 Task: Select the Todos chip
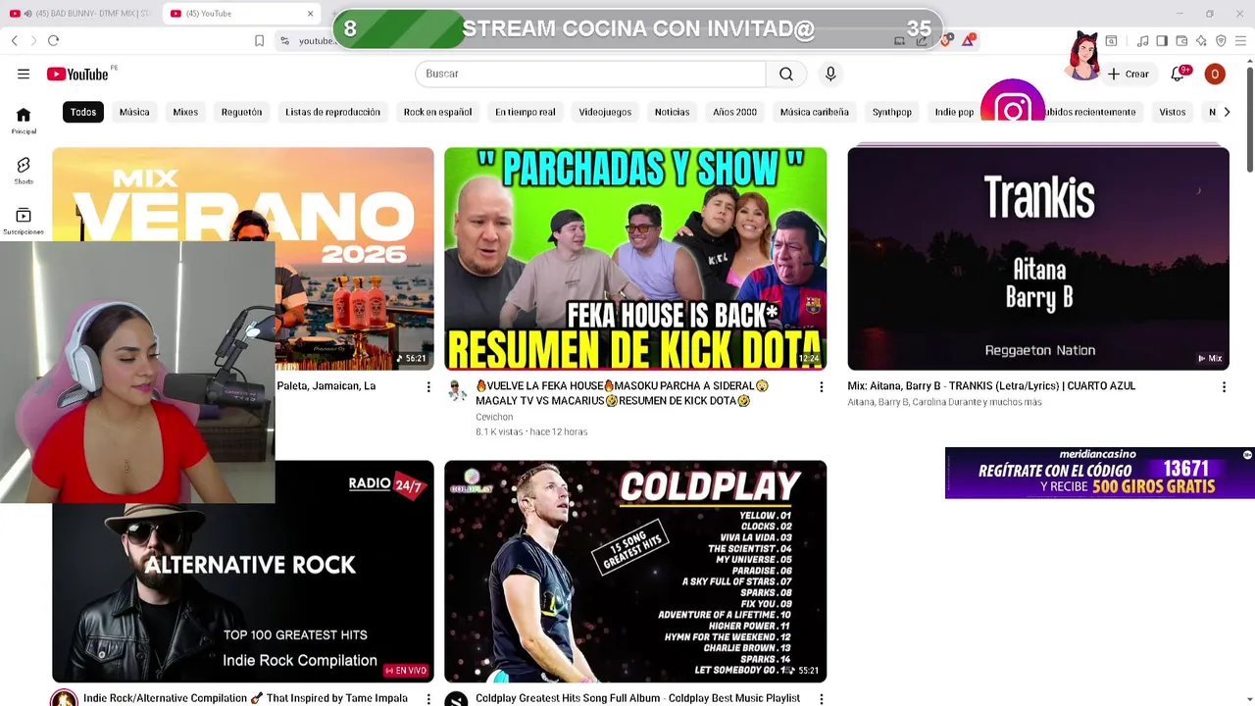(x=83, y=112)
